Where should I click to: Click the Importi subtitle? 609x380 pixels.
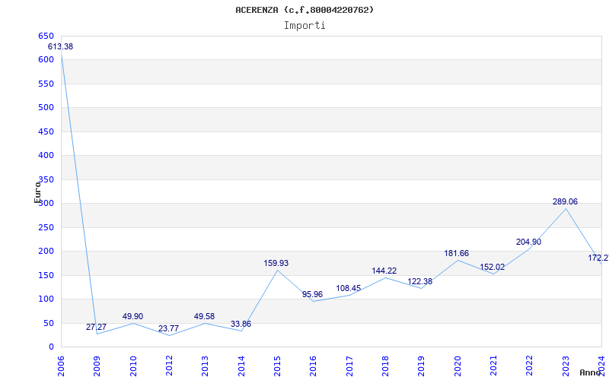point(304,26)
